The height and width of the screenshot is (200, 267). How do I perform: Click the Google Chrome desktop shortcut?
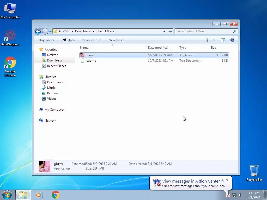pos(10,67)
